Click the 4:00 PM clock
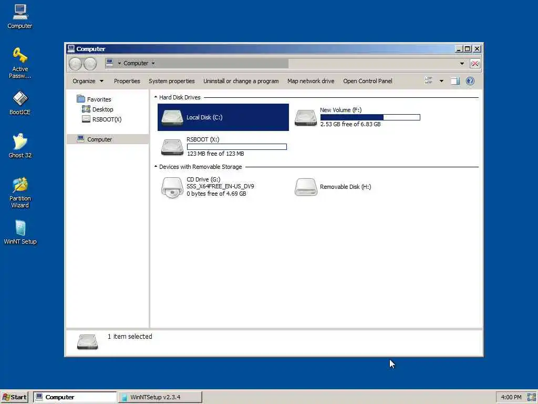The width and height of the screenshot is (538, 404). point(511,397)
